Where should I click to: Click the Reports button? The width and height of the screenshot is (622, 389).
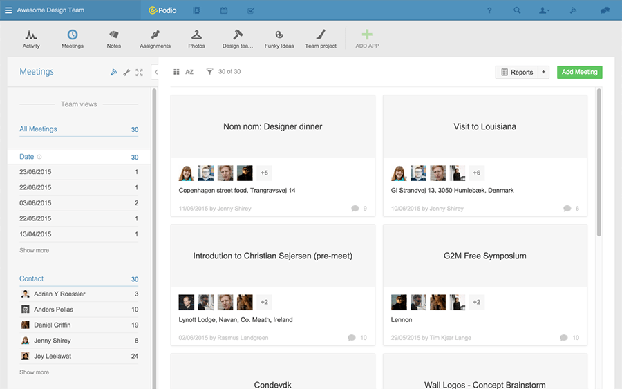517,72
